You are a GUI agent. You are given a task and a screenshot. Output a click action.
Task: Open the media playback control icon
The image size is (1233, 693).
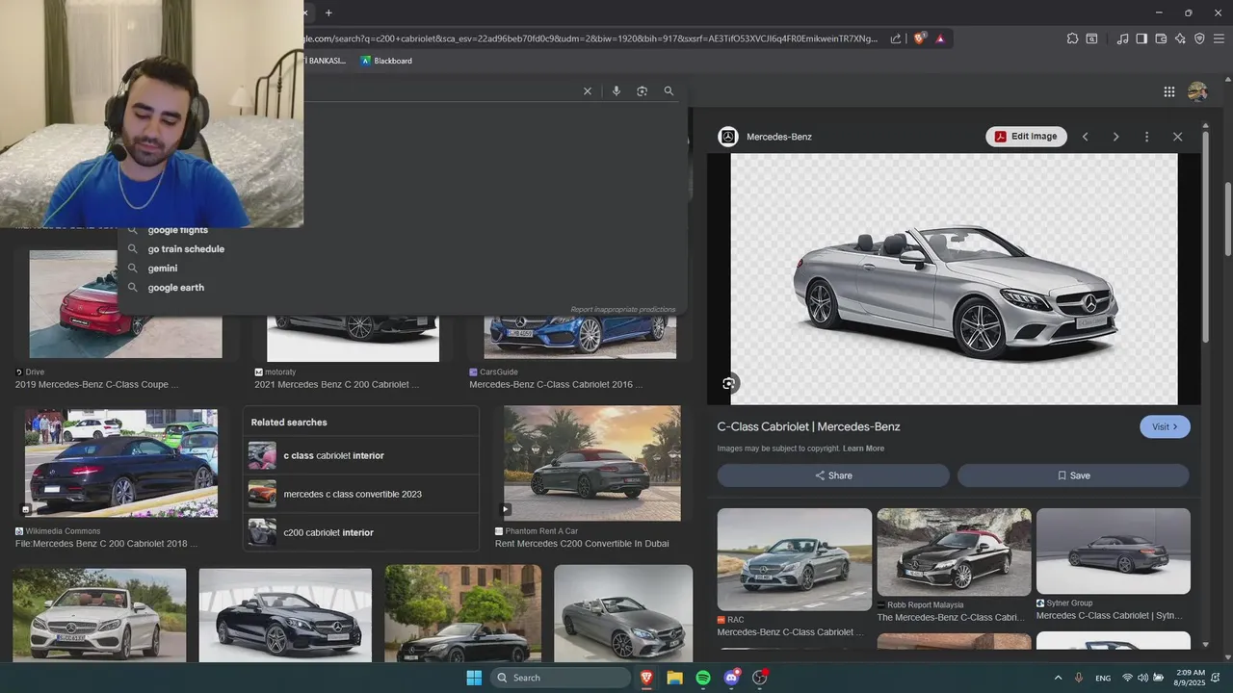tap(1122, 38)
